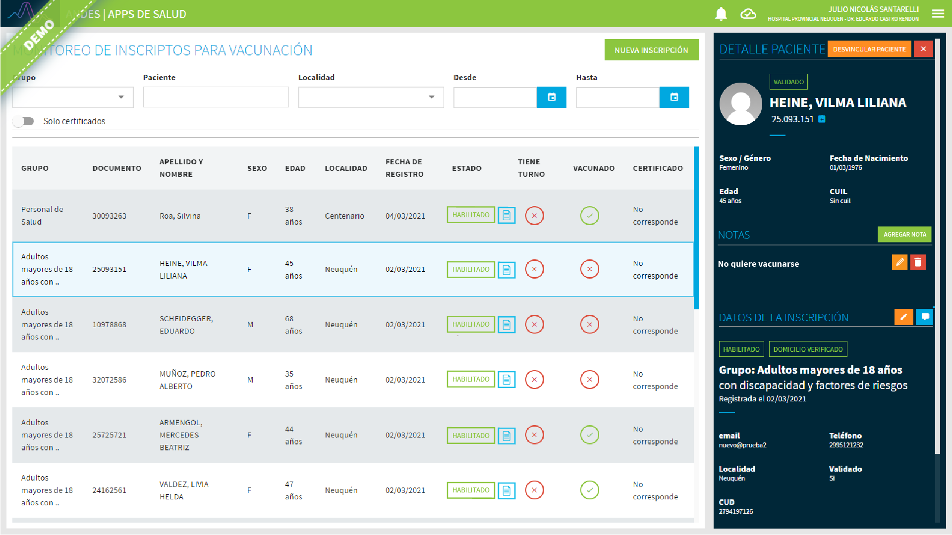
Task: Open the Hasta calendar date picker
Action: pos(674,97)
